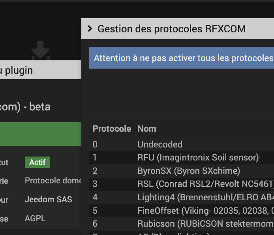Select the RFU Imagintronix Soil sensor row
Viewport: 274px width, 235px height.
(x=198, y=158)
